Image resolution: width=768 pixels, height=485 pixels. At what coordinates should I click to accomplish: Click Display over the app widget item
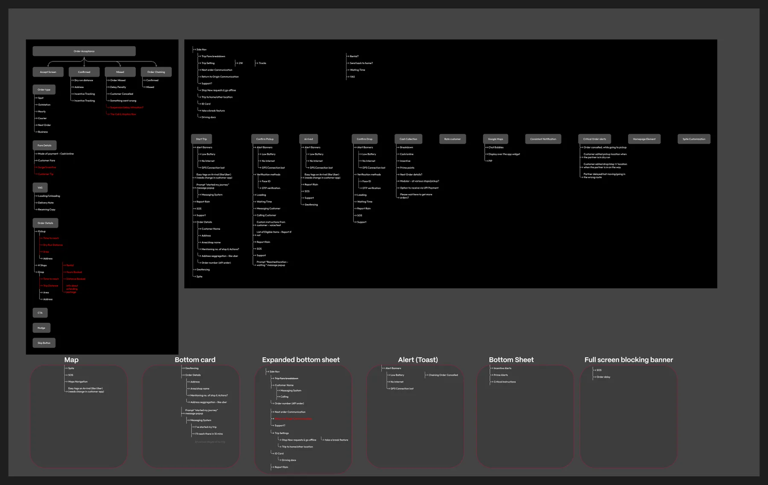(x=504, y=154)
